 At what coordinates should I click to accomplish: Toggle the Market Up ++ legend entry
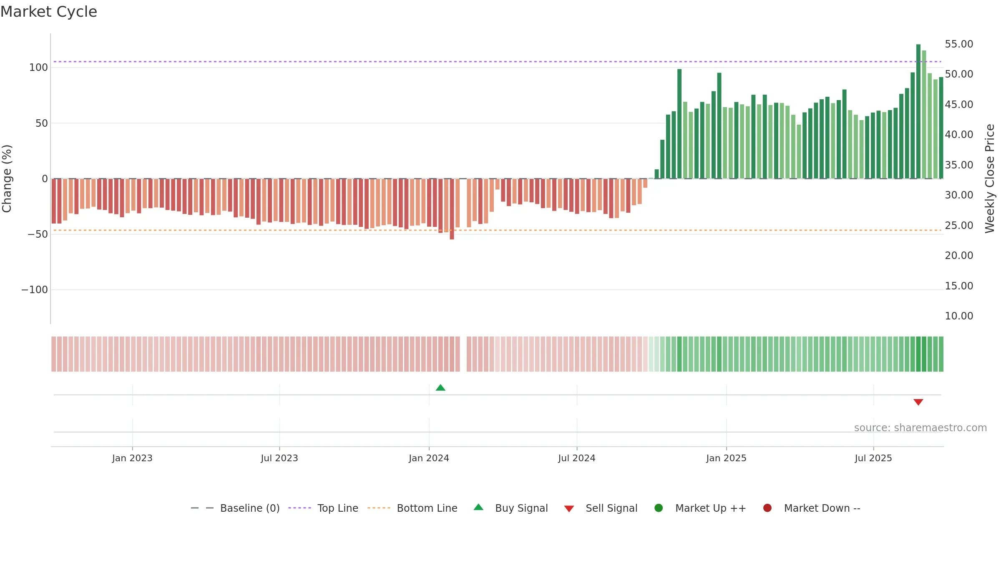tap(700, 508)
